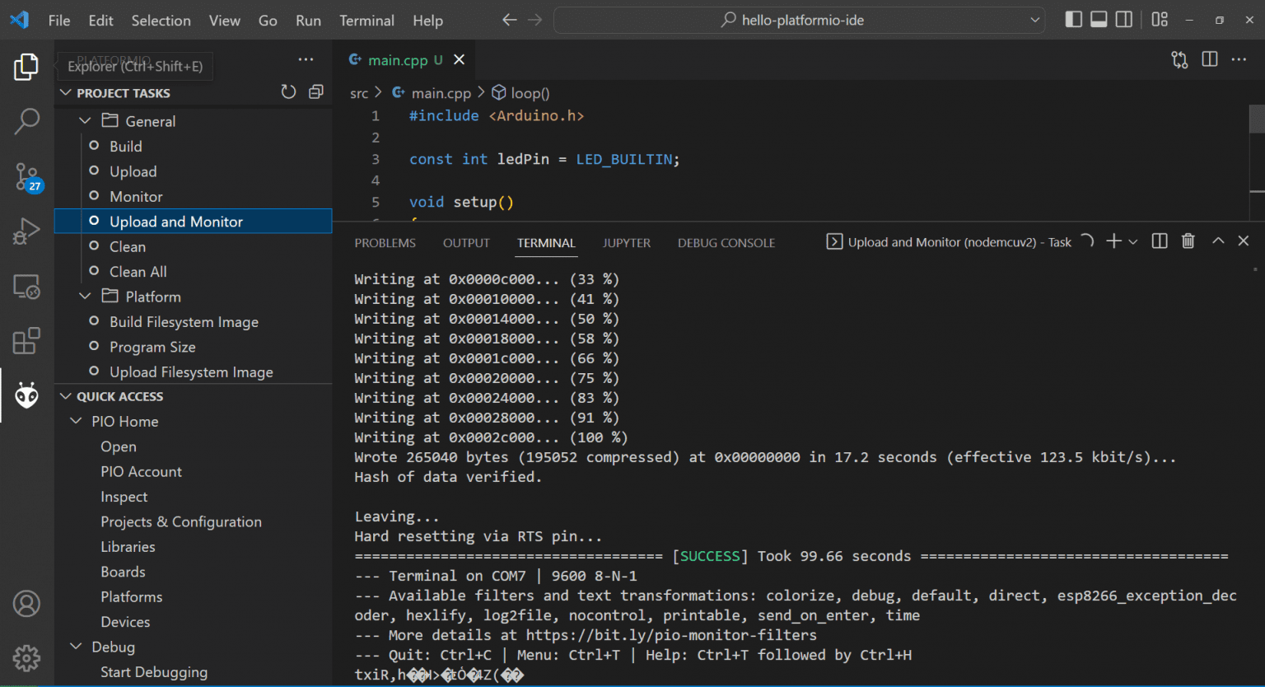
Task: Open the Extensions view icon
Action: coord(26,340)
